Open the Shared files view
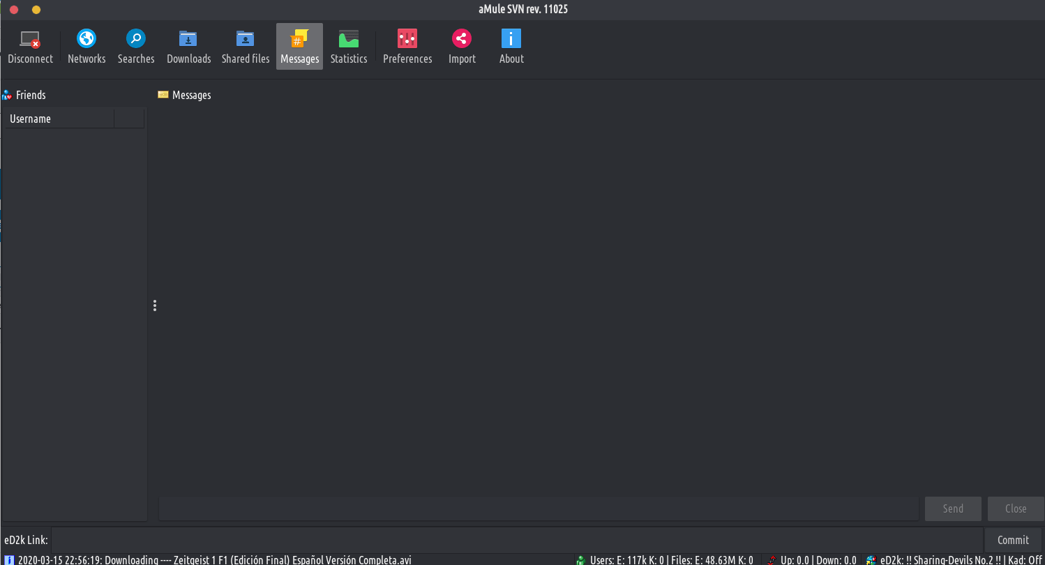This screenshot has width=1045, height=565. tap(246, 47)
